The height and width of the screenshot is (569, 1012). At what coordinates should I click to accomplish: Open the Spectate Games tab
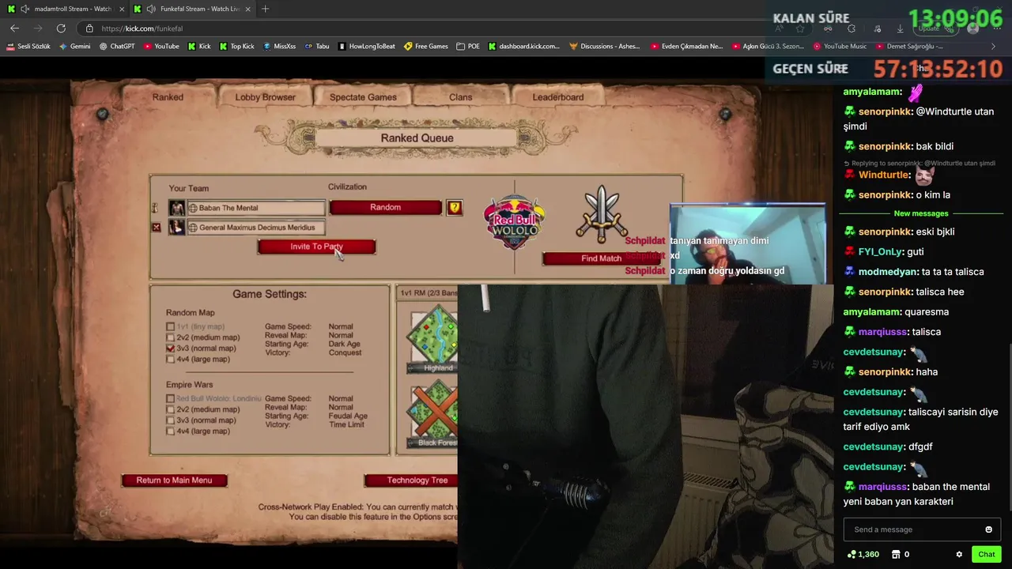tap(363, 97)
